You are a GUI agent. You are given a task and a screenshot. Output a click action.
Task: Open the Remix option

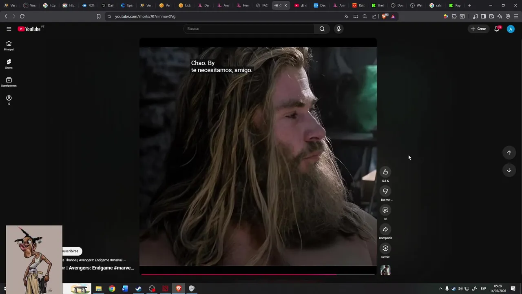[x=385, y=248]
